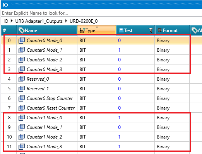Toggle test value of Counter0 Mode_0

coord(119,41)
